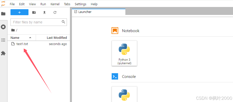Sort files by Last Modified column
233x102 pixels.
coord(53,38)
